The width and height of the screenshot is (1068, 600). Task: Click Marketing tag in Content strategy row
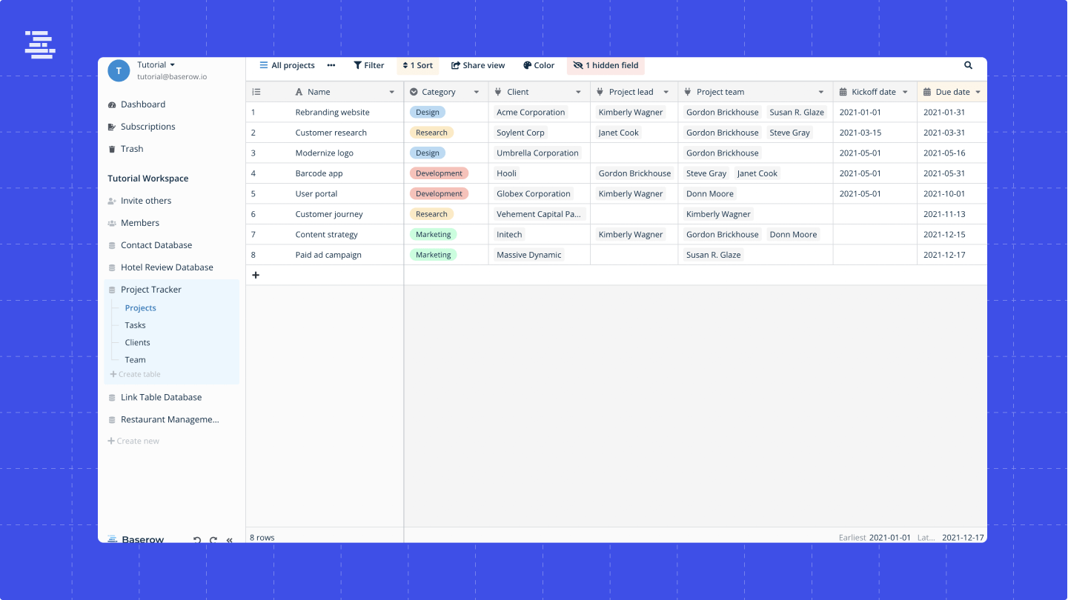(x=433, y=235)
